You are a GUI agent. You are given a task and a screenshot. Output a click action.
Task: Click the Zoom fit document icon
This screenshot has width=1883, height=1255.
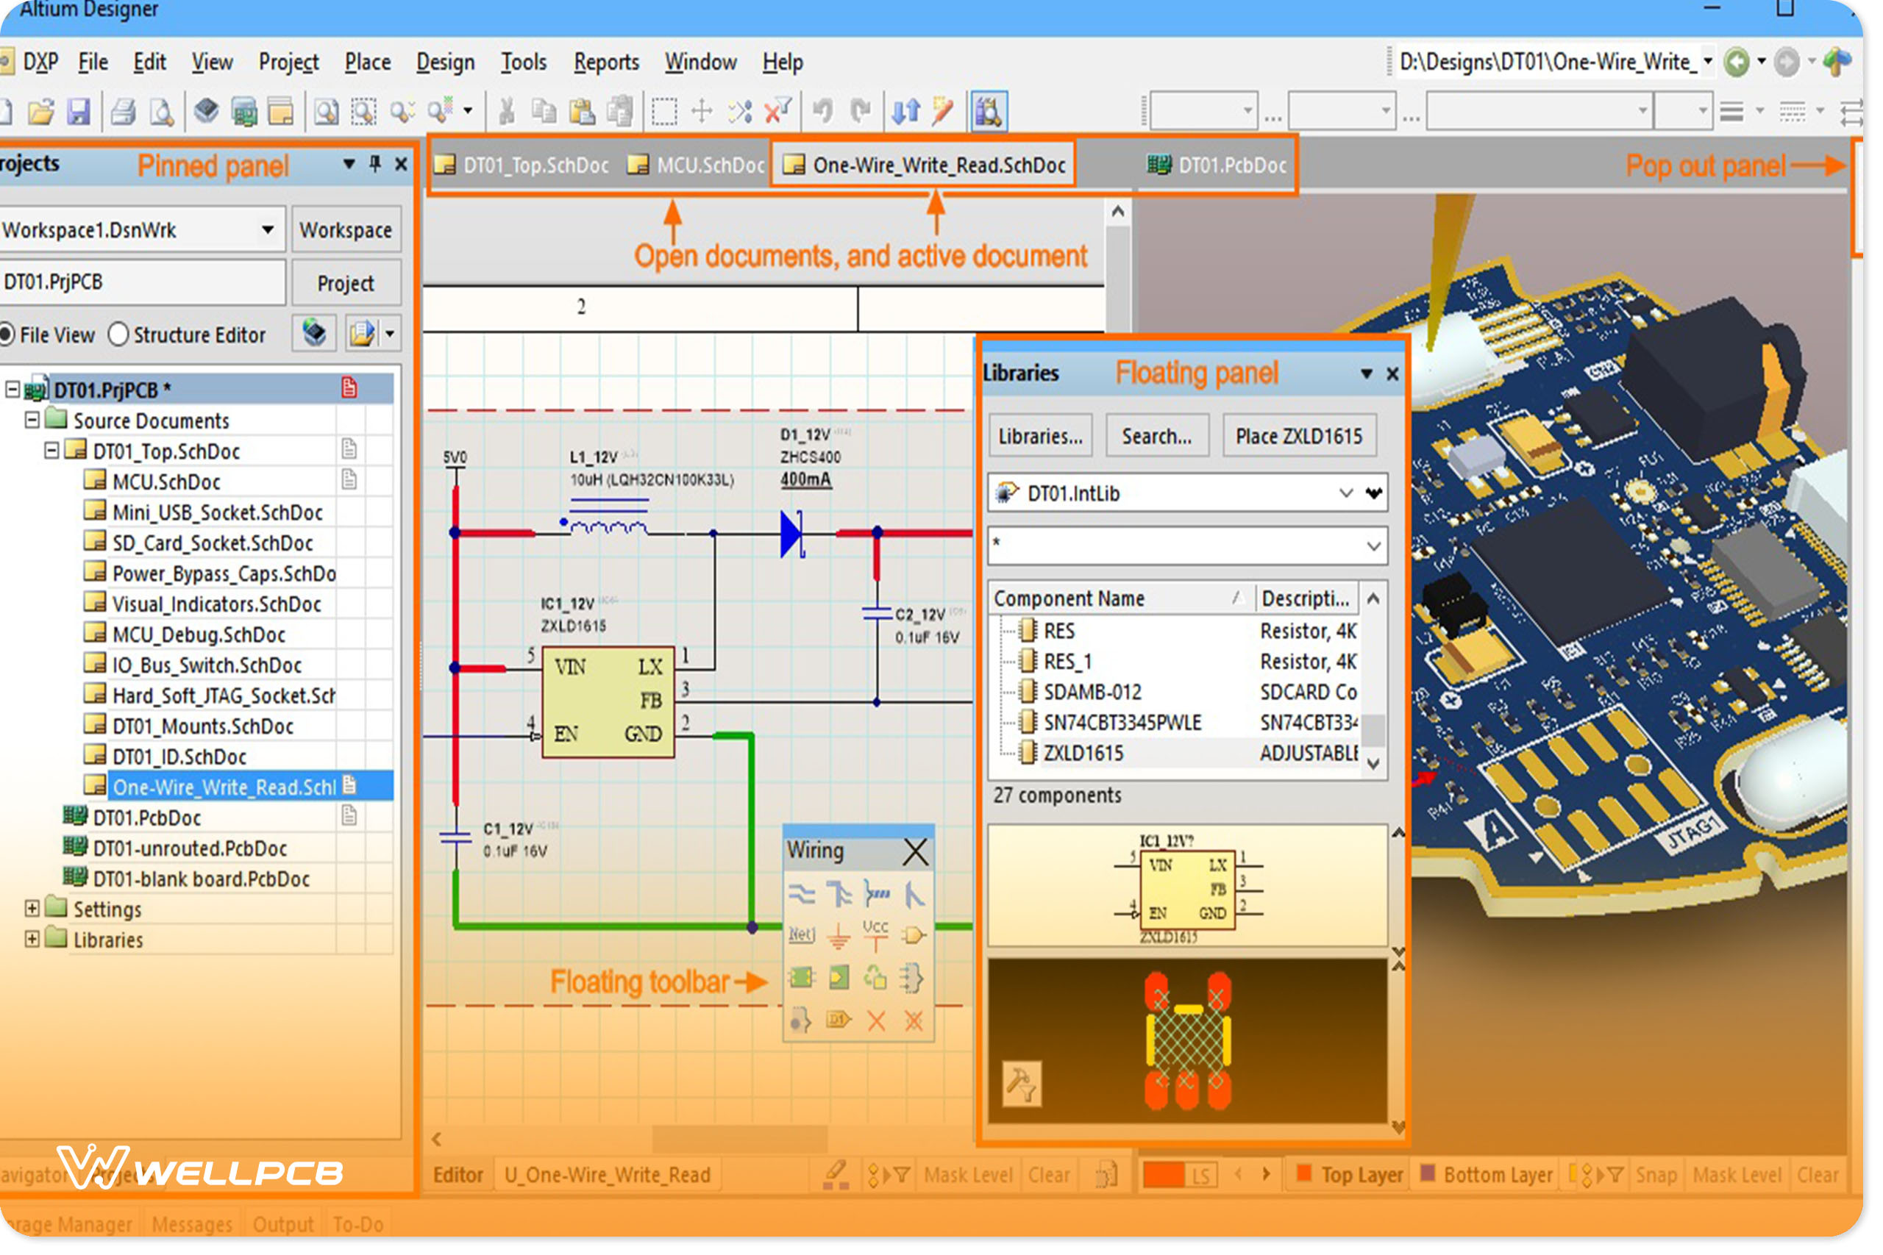(x=327, y=111)
